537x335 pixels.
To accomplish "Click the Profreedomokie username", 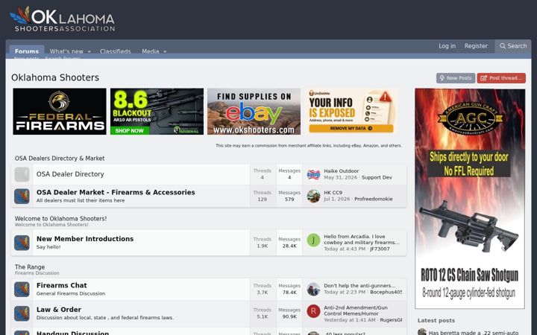I will 374,199.
